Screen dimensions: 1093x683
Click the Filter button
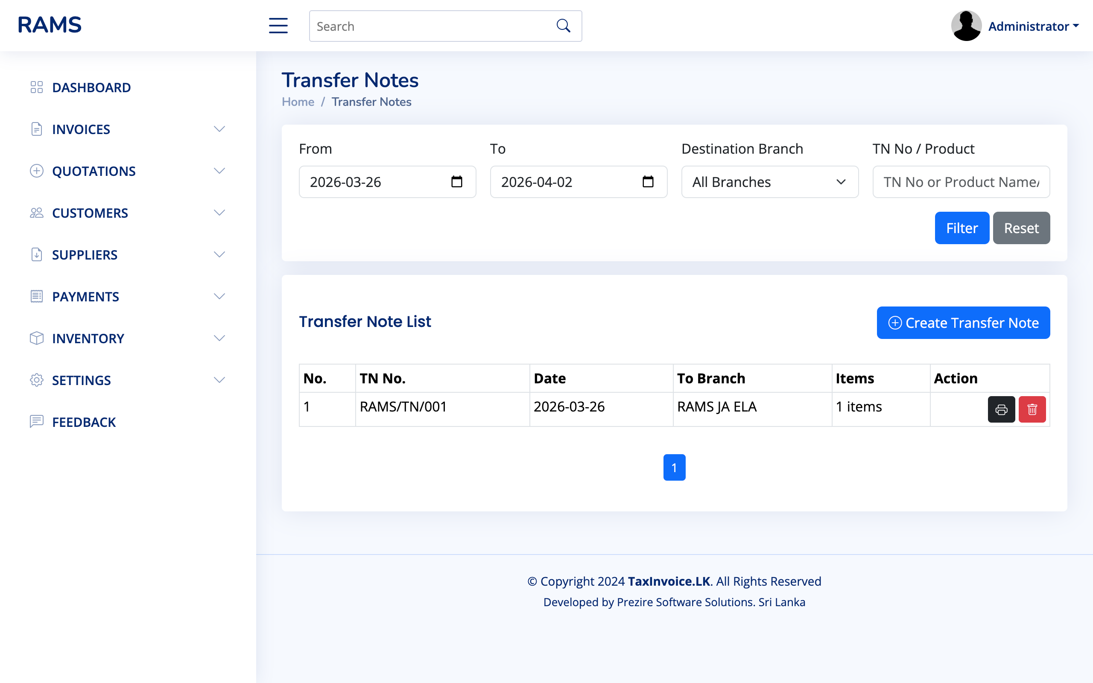[x=961, y=228]
